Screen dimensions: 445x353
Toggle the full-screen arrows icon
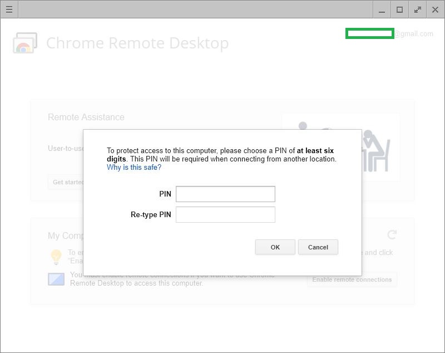click(x=417, y=9)
